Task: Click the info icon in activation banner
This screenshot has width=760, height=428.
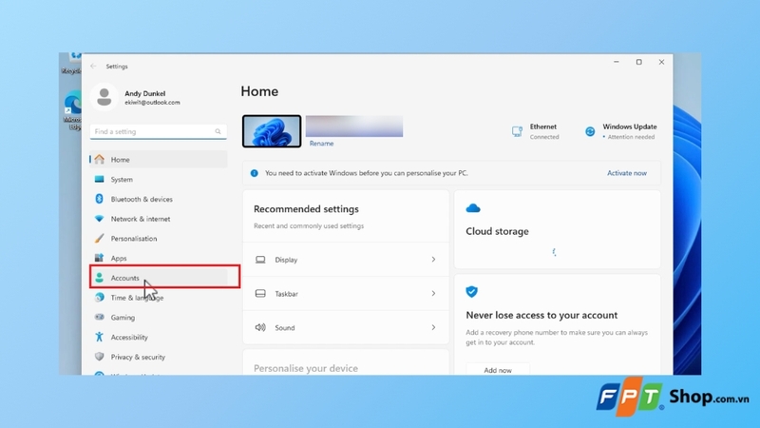Action: click(254, 173)
